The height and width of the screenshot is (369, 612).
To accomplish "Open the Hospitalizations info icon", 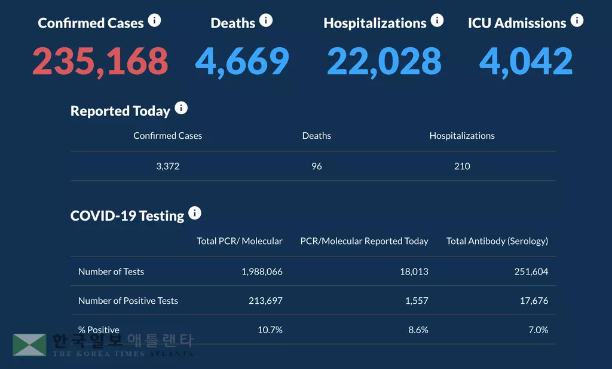I will point(437,21).
